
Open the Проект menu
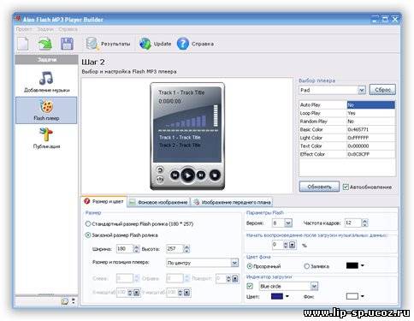tap(24, 29)
